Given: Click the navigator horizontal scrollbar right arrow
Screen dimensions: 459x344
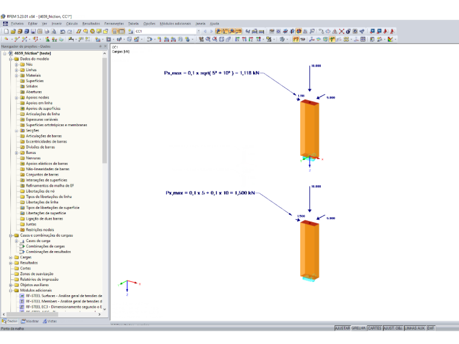Looking at the screenshot, I should click(x=100, y=314).
